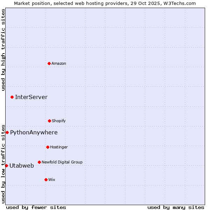Click the Amazon text label
Image resolution: width=210 pixels, height=210 pixels.
coord(59,64)
